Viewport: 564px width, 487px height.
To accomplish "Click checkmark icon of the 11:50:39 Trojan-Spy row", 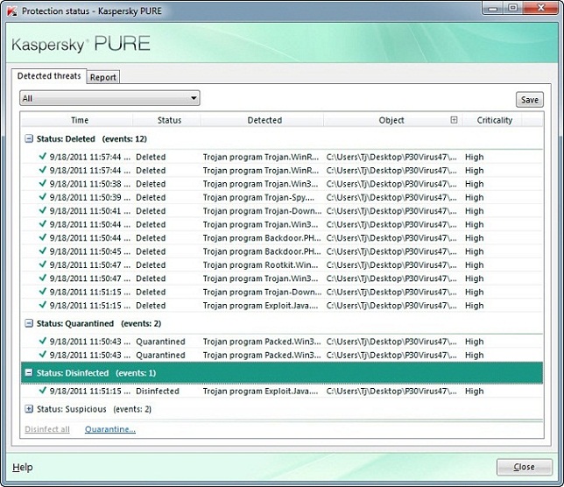I will [43, 197].
